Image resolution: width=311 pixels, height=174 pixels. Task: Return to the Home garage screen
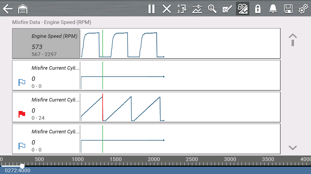pos(23,9)
